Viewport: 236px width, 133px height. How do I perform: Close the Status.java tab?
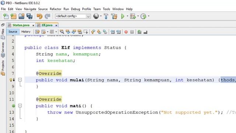coord(33,25)
